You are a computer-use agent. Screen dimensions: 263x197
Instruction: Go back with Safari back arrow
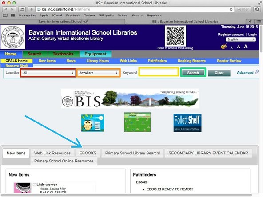5,9
